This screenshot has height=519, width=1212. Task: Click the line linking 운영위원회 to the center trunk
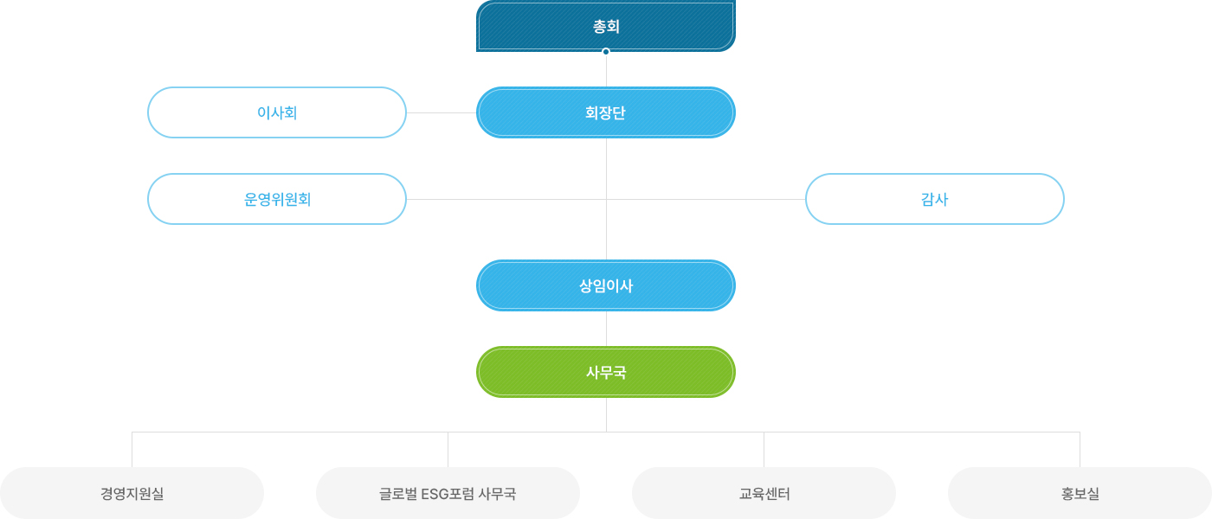(506, 199)
